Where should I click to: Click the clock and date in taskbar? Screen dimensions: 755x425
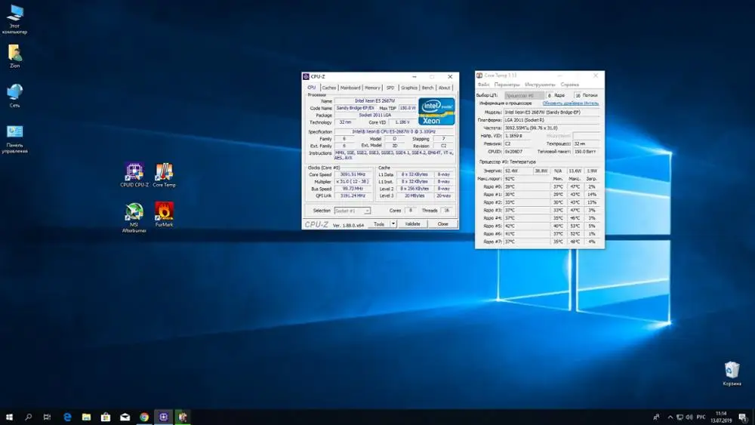point(720,417)
